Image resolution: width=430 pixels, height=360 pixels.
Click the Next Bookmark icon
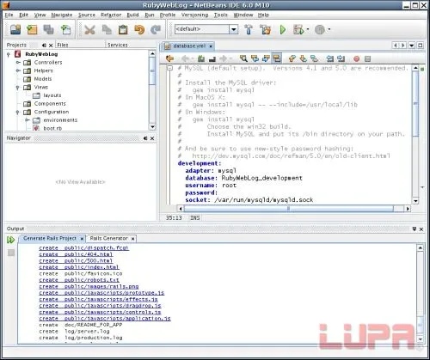pyautogui.click(x=304, y=58)
